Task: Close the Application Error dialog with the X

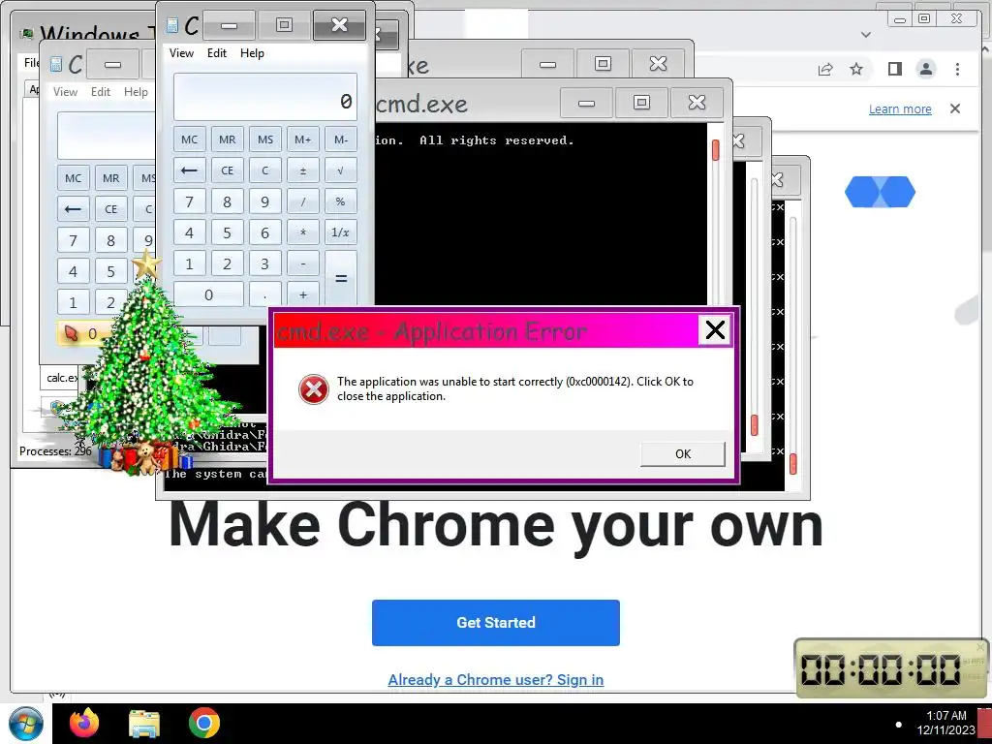Action: point(715,329)
